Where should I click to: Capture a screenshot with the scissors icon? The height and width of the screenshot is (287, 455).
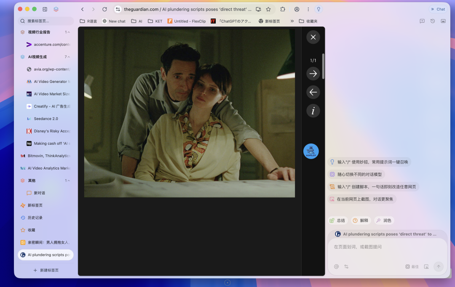coord(426,267)
